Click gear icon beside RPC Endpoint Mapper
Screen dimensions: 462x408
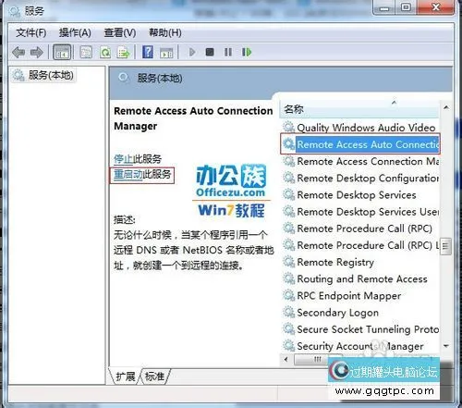pos(289,295)
